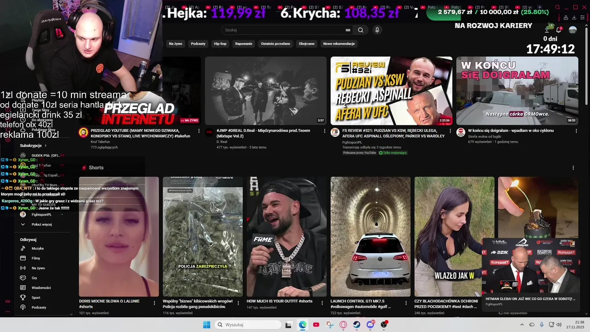This screenshot has height=332, width=590.
Task: Expand the Subskrypcje section arrow
Action: pyautogui.click(x=45, y=146)
